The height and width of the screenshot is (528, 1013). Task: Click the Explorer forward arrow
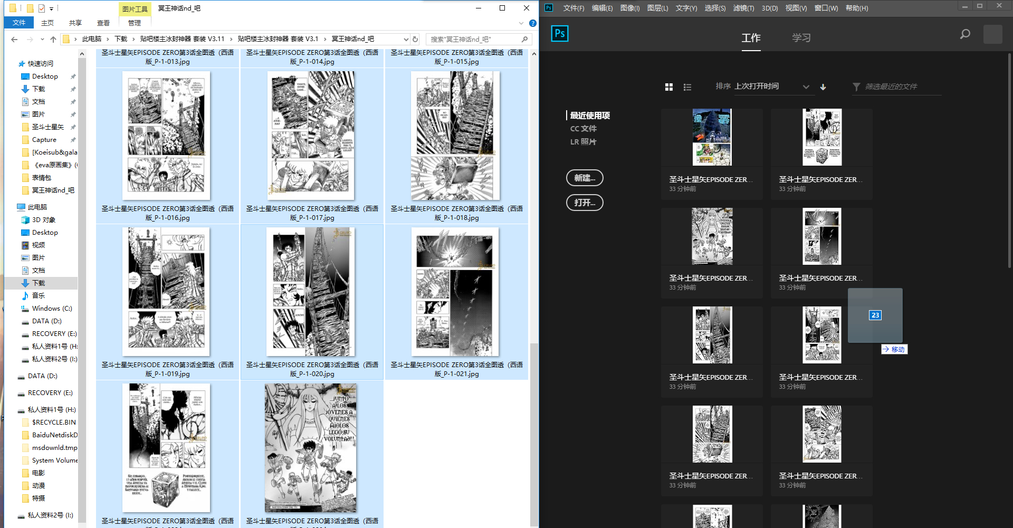30,39
